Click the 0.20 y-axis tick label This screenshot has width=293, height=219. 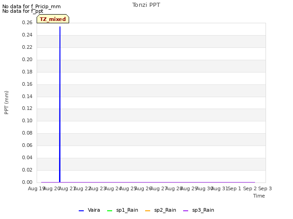(x=27, y=59)
